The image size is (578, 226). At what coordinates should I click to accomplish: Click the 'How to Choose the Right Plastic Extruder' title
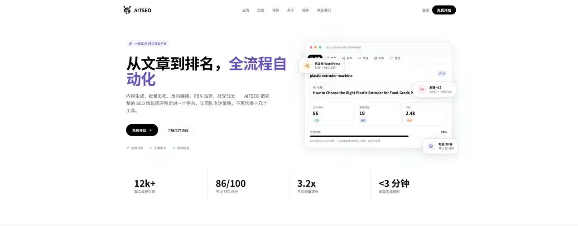[x=363, y=93]
